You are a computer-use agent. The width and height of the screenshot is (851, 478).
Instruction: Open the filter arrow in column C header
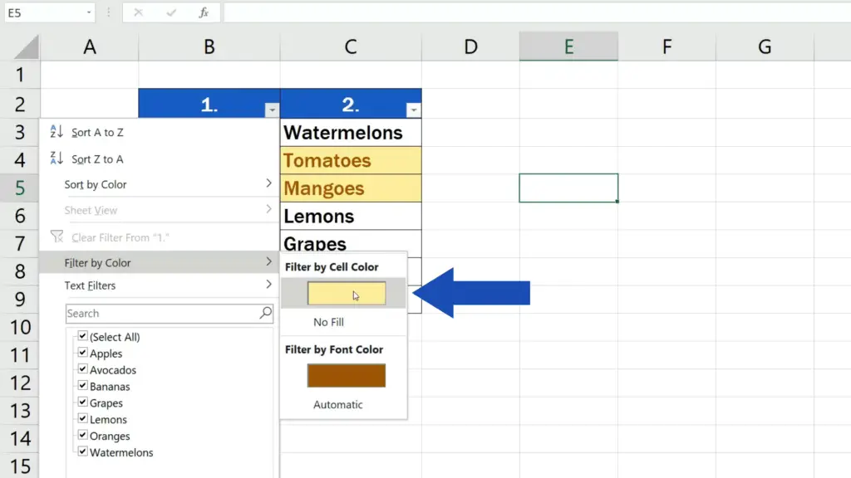[413, 110]
